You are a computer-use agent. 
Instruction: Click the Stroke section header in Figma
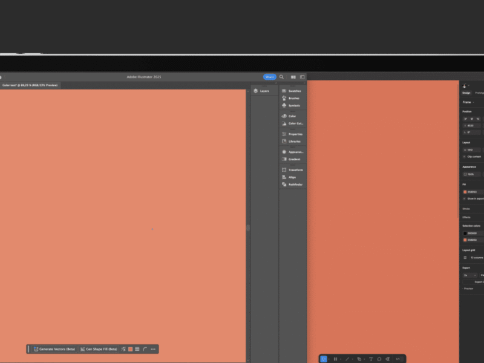tap(466, 209)
